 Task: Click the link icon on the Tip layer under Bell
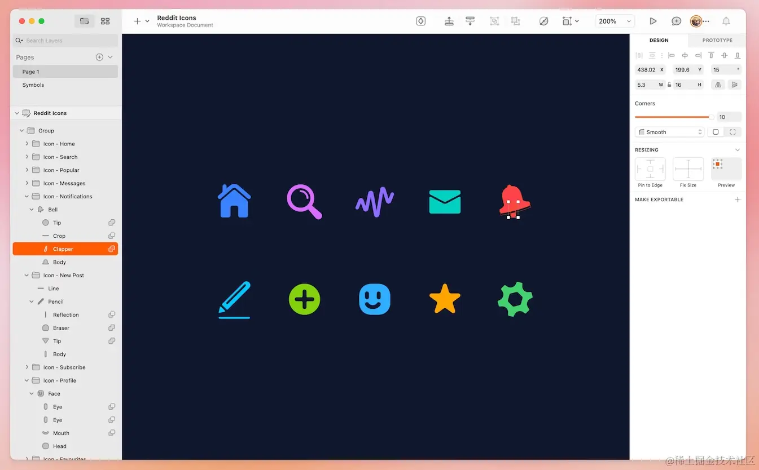coord(112,223)
